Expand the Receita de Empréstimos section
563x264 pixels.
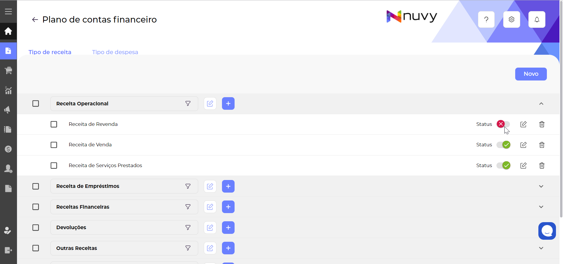tap(541, 186)
